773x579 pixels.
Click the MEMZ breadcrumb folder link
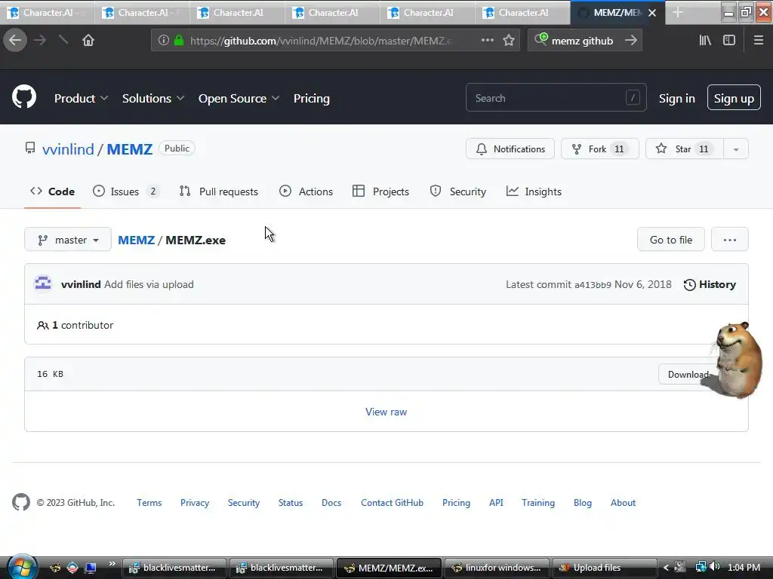coord(136,240)
